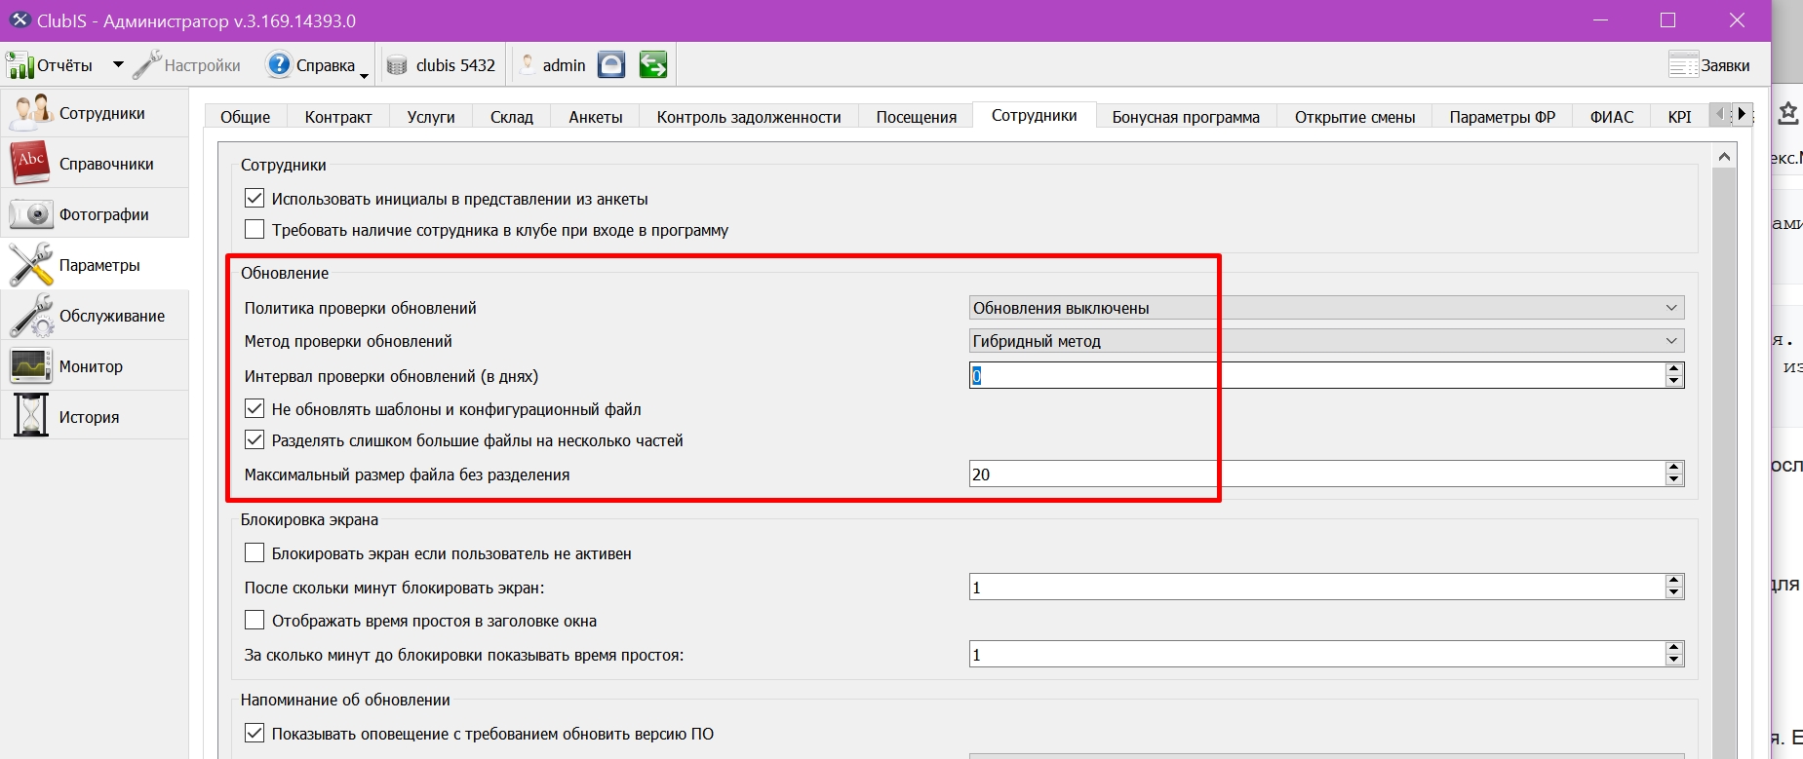Switch to the Посещения tab
The image size is (1803, 759).
click(x=917, y=117)
